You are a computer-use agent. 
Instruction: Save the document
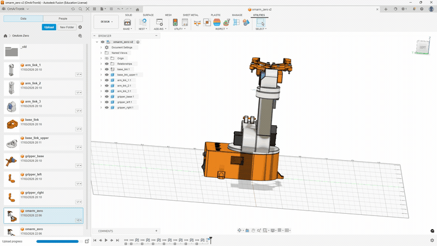click(x=111, y=9)
